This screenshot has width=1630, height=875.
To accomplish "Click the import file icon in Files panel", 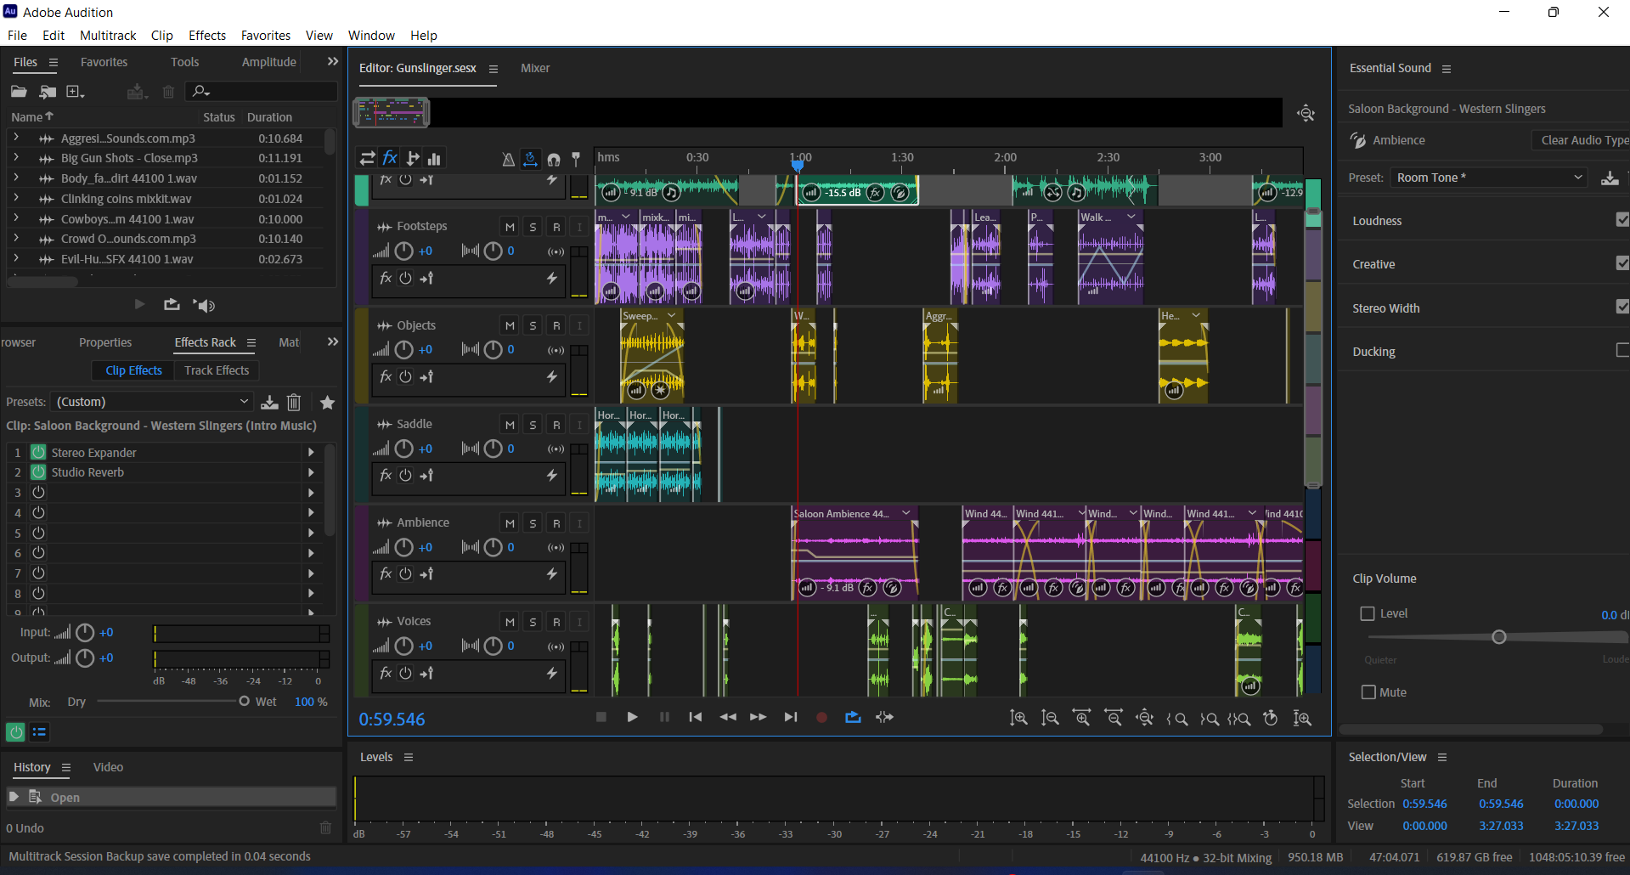I will [x=48, y=92].
